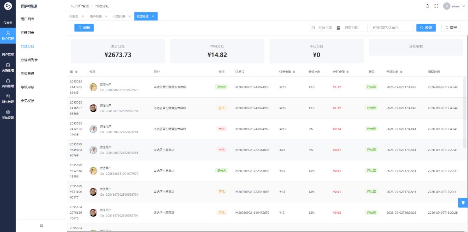468x232 pixels.
Task: Click the sort arrows beside 订单金额
Action: pos(294,72)
